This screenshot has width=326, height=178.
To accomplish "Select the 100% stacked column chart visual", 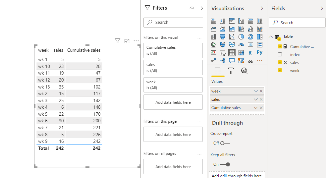I will coord(260,21).
